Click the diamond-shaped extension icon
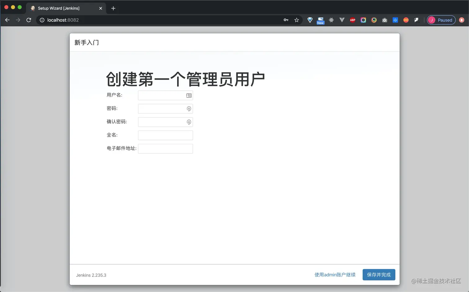 point(310,20)
